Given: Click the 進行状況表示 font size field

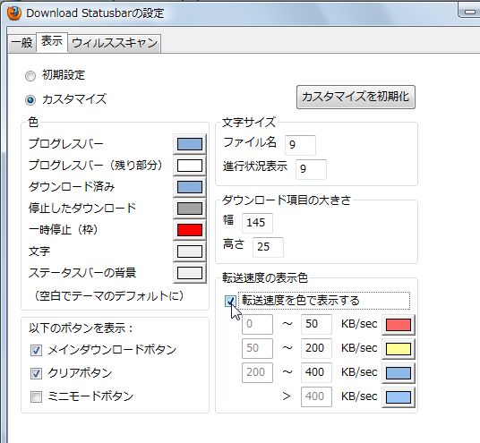Looking at the screenshot, I should point(311,169).
